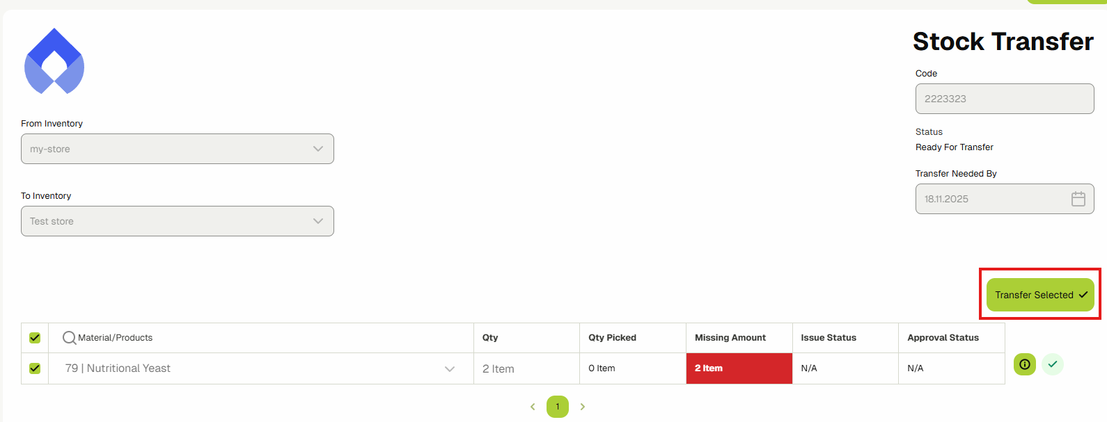Expand the Nutritional Yeast row chevron
Screen dimensions: 1107x422
449,368
